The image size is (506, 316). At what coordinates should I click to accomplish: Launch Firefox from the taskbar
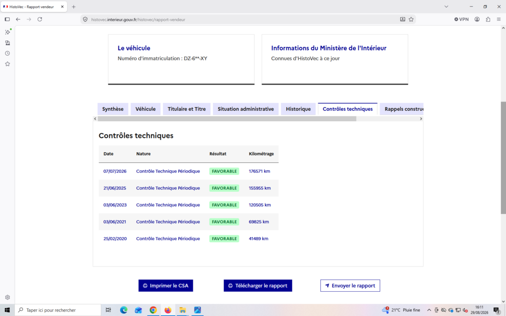coord(168,310)
